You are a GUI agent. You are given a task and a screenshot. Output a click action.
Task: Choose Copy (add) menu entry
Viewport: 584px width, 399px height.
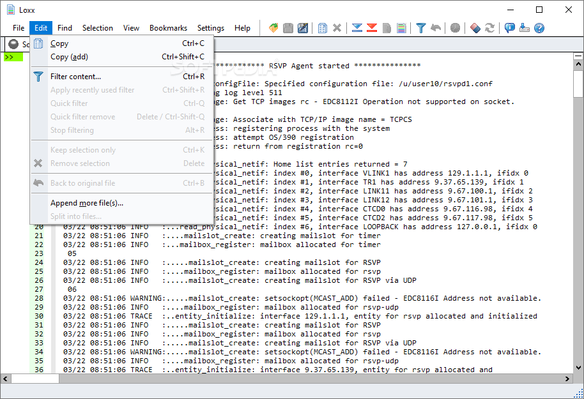[122, 57]
